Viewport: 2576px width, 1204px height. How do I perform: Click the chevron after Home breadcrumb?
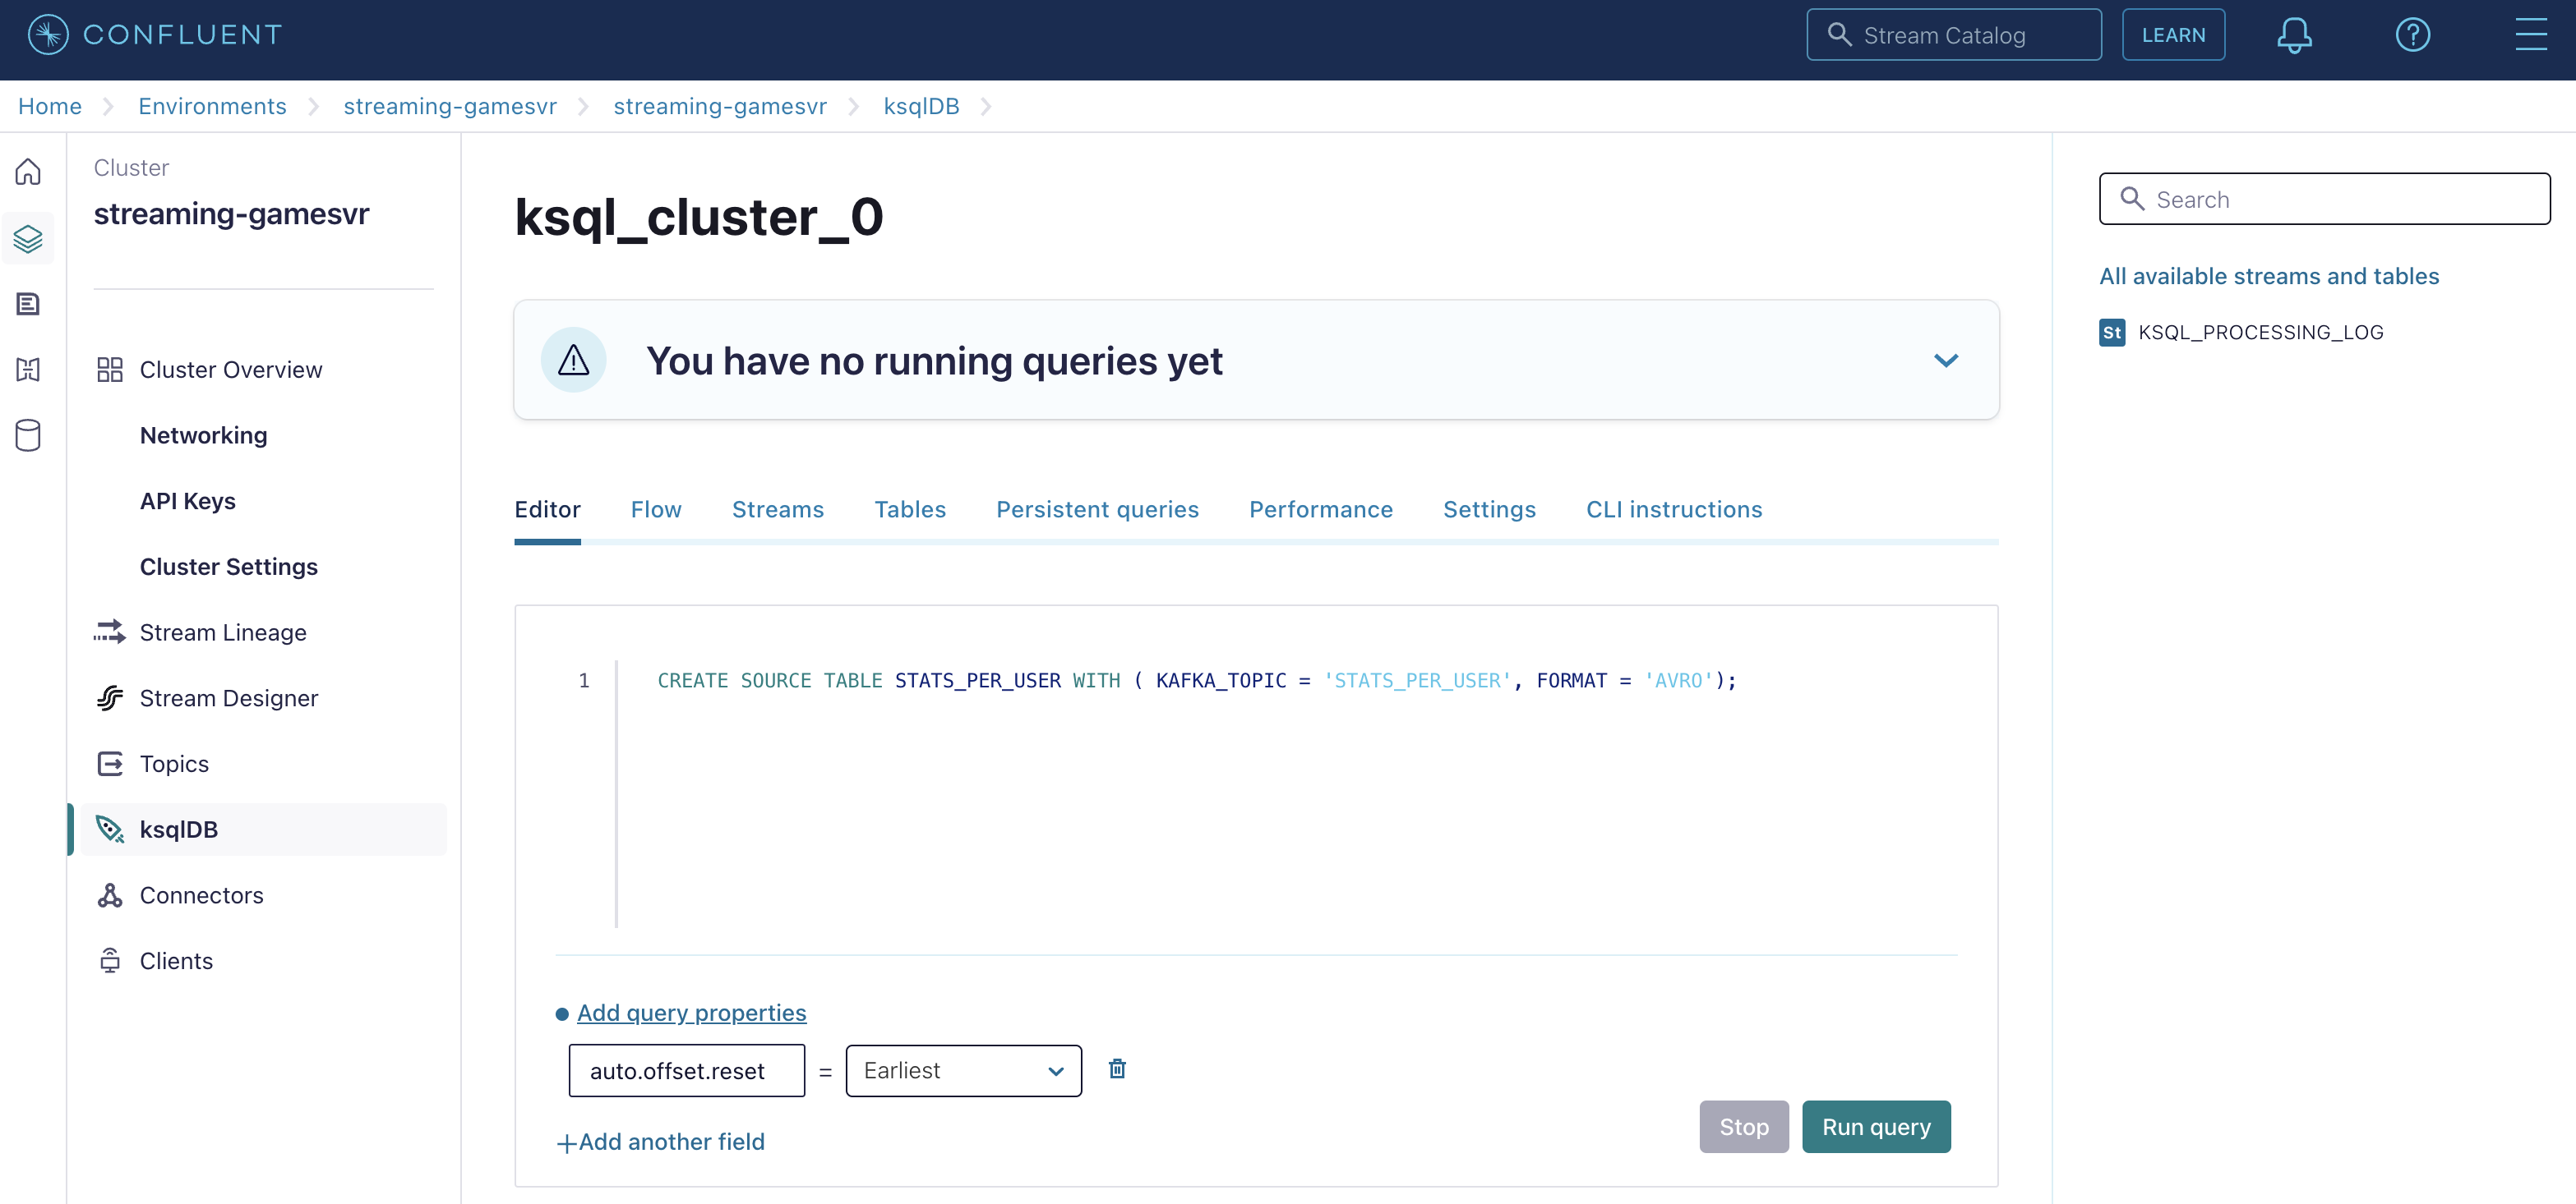(108, 107)
